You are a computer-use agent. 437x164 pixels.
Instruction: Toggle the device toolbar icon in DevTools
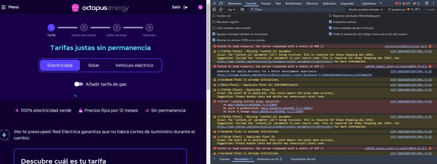(x=221, y=3)
